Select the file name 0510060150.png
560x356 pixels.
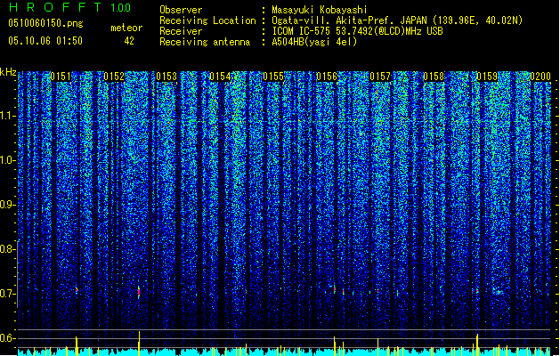pyautogui.click(x=45, y=23)
